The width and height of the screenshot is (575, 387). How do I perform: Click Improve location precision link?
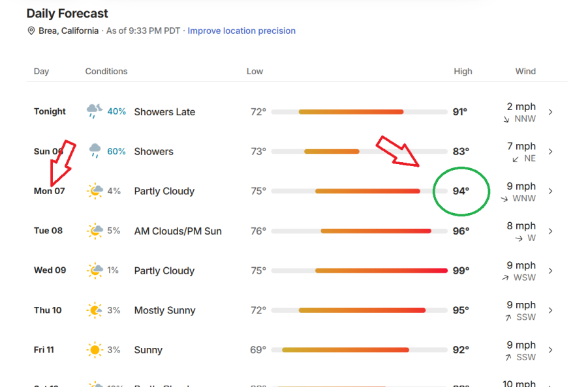click(x=241, y=31)
